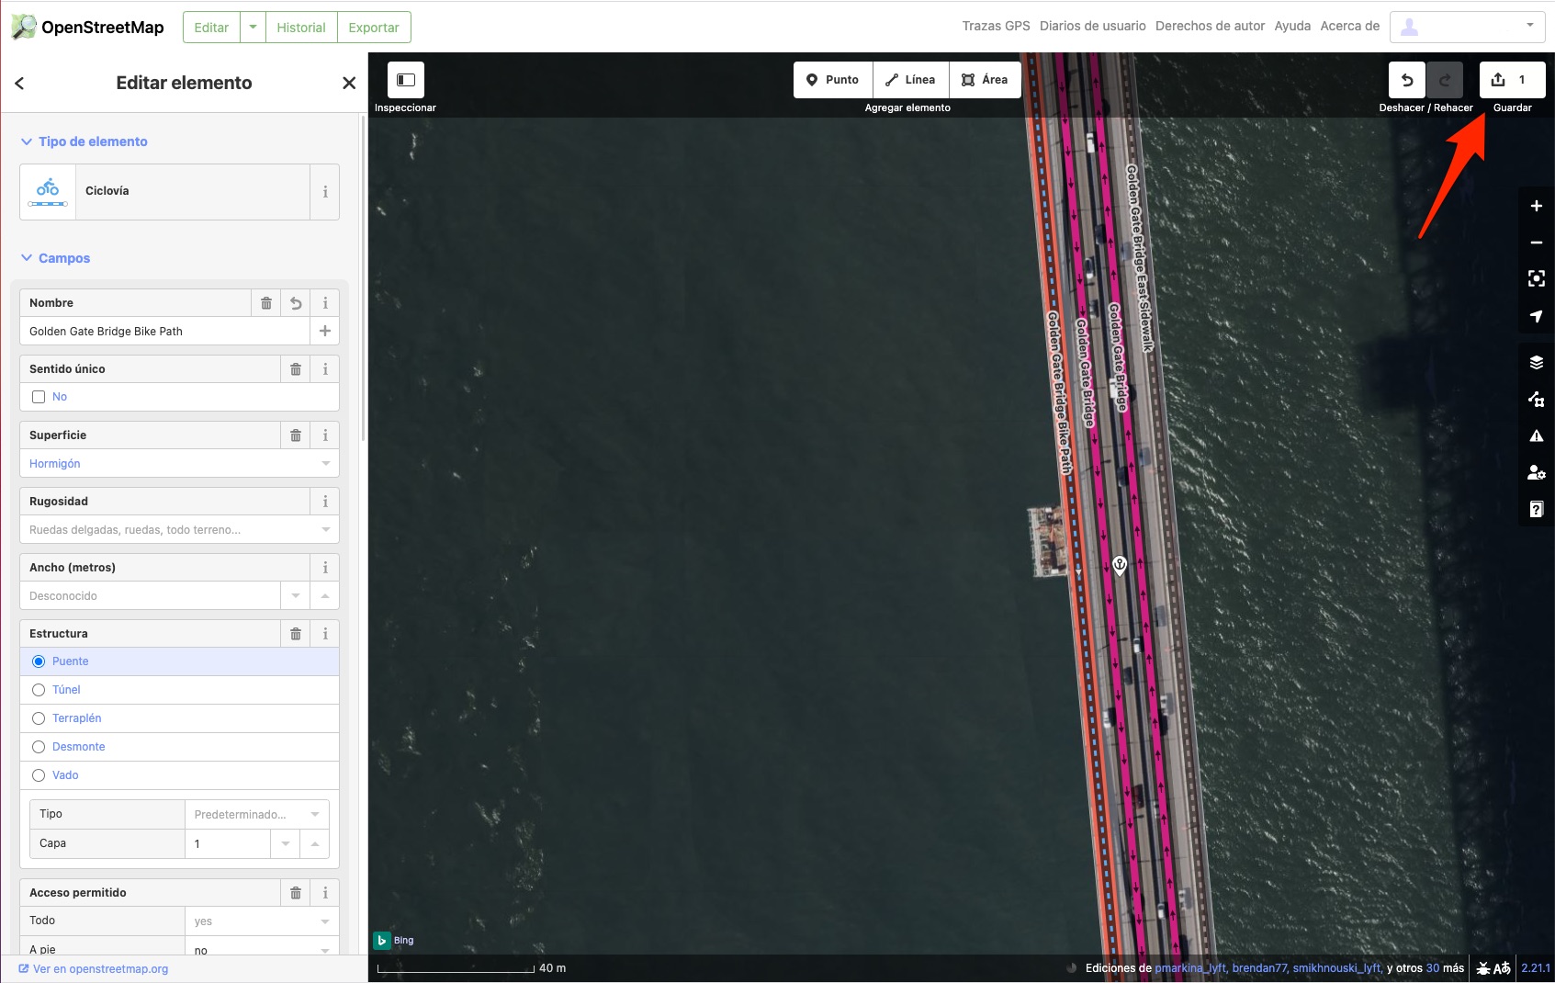Add multilingual name with plus icon
1555x983 pixels.
[324, 331]
